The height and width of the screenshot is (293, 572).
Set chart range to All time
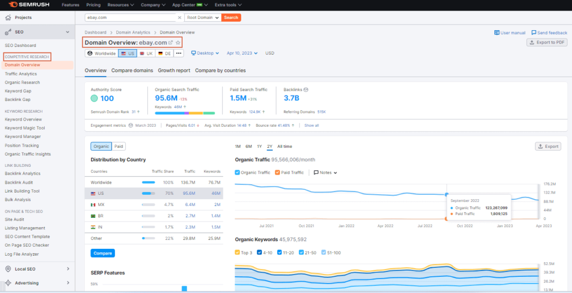(284, 146)
